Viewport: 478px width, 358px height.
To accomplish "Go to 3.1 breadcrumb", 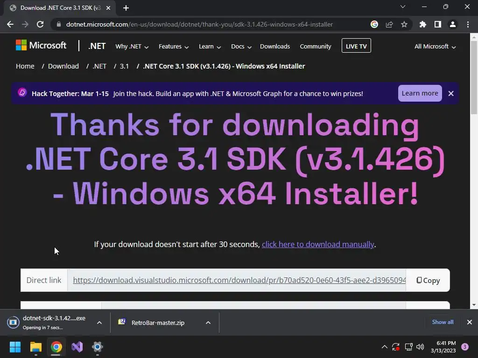I will (x=124, y=66).
